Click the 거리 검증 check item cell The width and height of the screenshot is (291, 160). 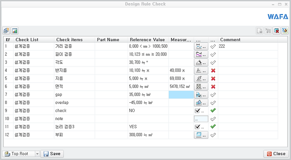tap(74, 46)
